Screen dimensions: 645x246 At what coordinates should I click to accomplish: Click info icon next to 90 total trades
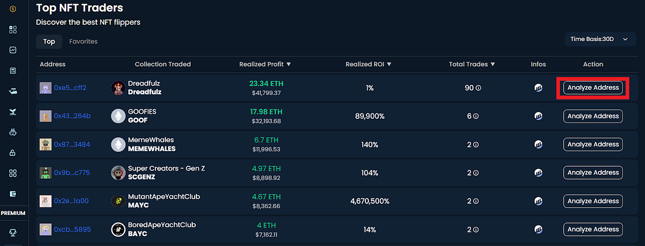479,88
